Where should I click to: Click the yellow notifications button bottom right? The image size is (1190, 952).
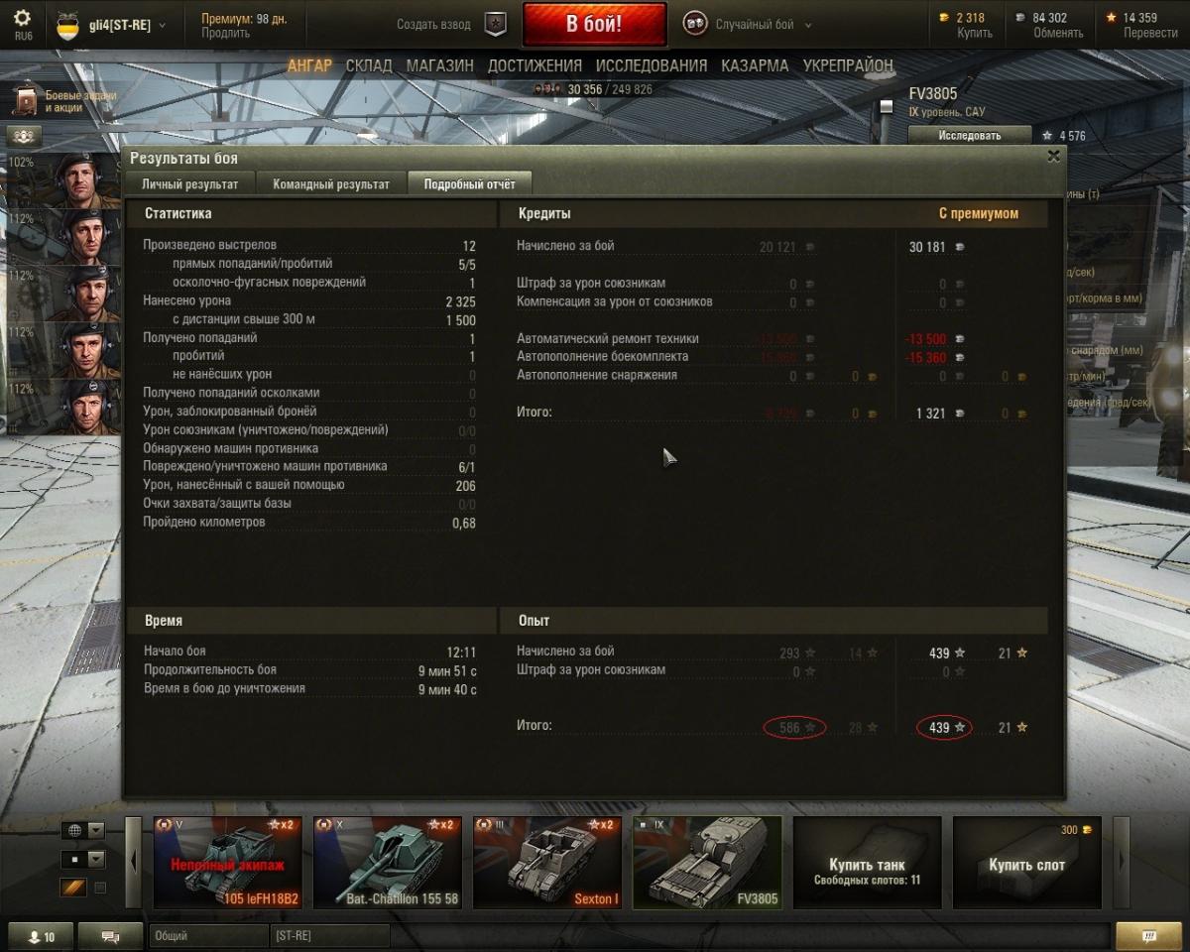1148,936
